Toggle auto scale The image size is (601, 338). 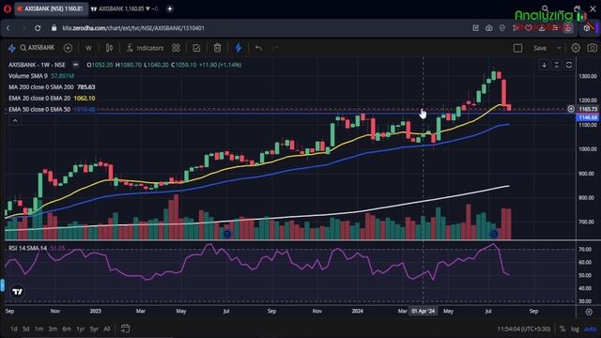pos(591,329)
